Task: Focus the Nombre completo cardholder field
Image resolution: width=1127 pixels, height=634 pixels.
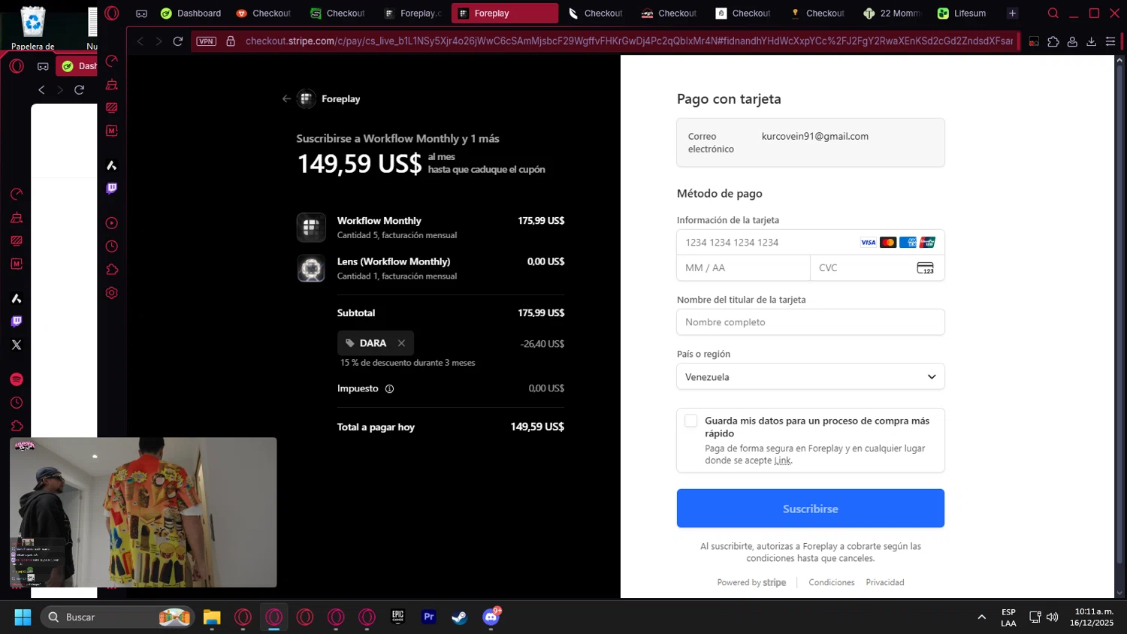Action: coord(811,322)
